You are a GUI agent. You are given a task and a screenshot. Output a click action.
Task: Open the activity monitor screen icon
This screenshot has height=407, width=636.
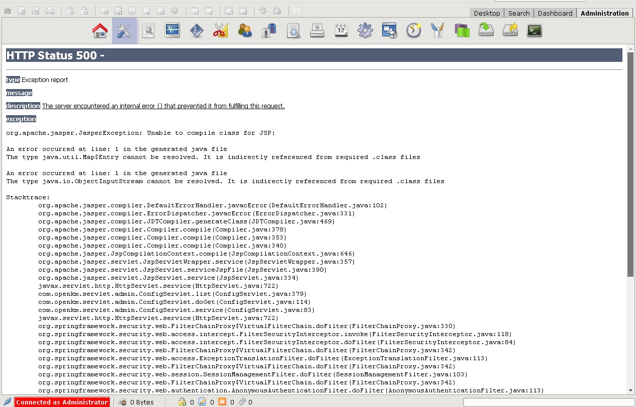coord(172,31)
